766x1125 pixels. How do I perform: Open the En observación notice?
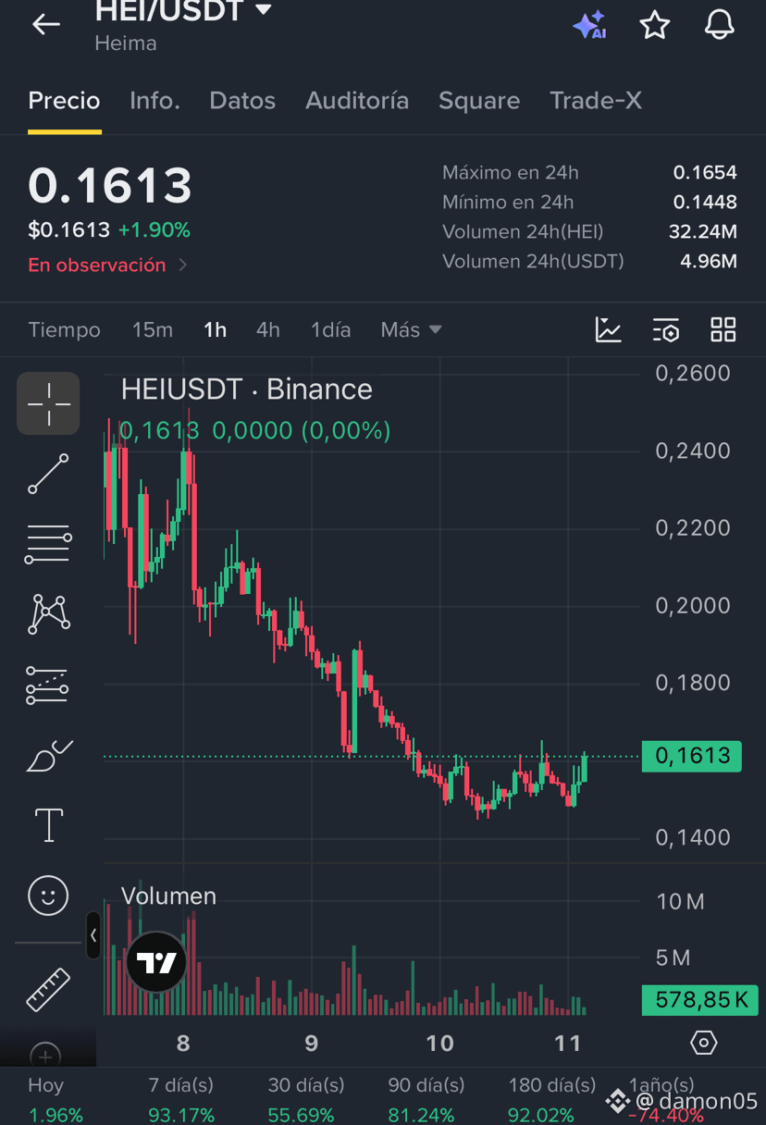coord(107,265)
